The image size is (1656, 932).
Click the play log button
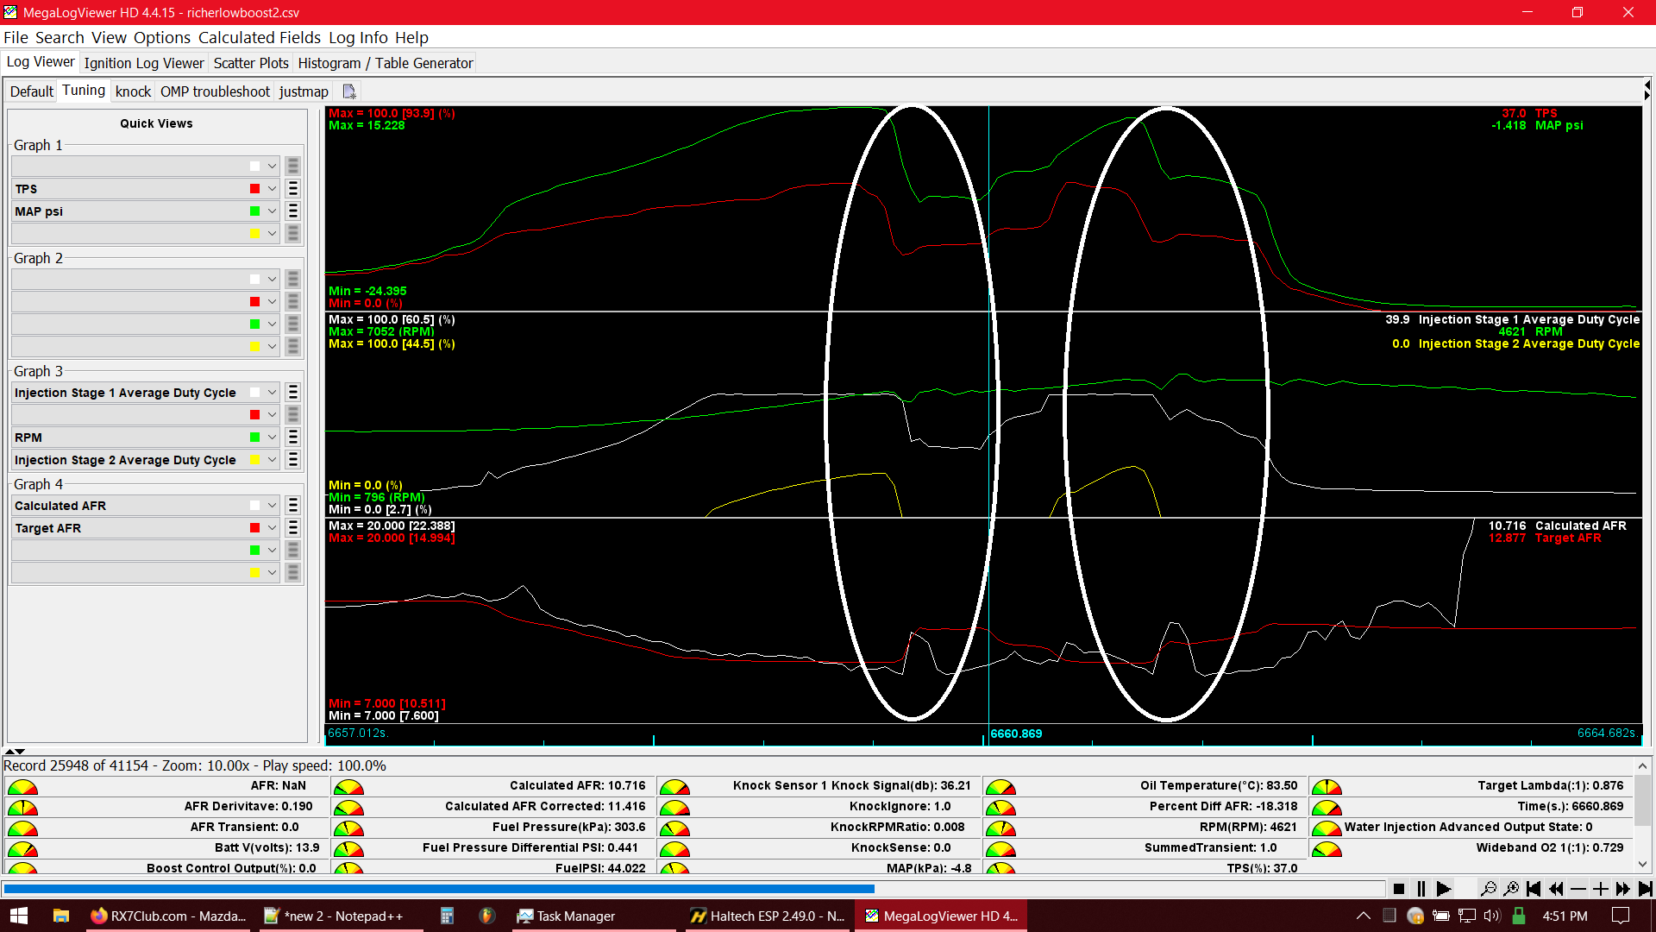(1444, 889)
